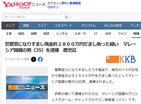Open the みんなの意見 tab
The image size is (141, 104).
coord(113,25)
